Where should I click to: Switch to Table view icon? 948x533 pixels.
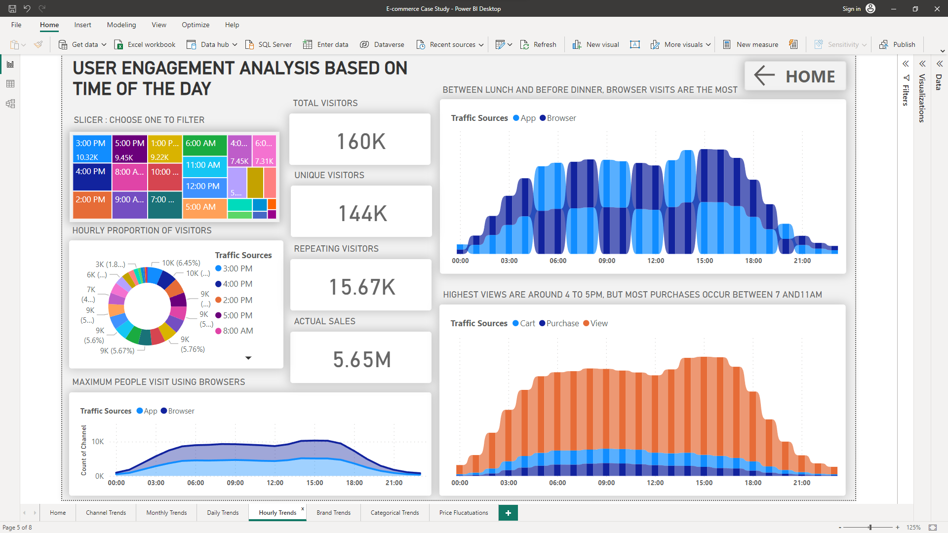10,84
